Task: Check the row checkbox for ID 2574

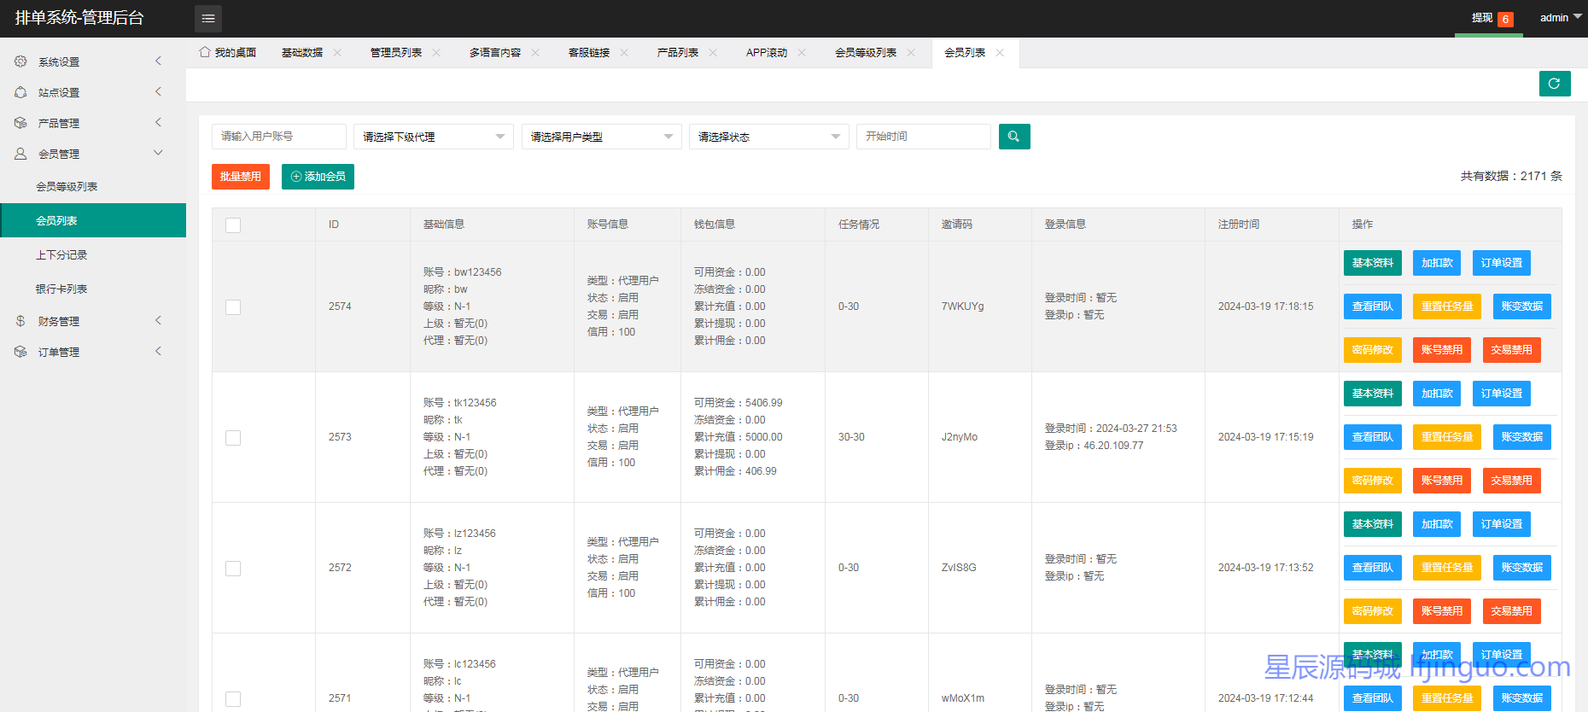Action: [x=233, y=307]
